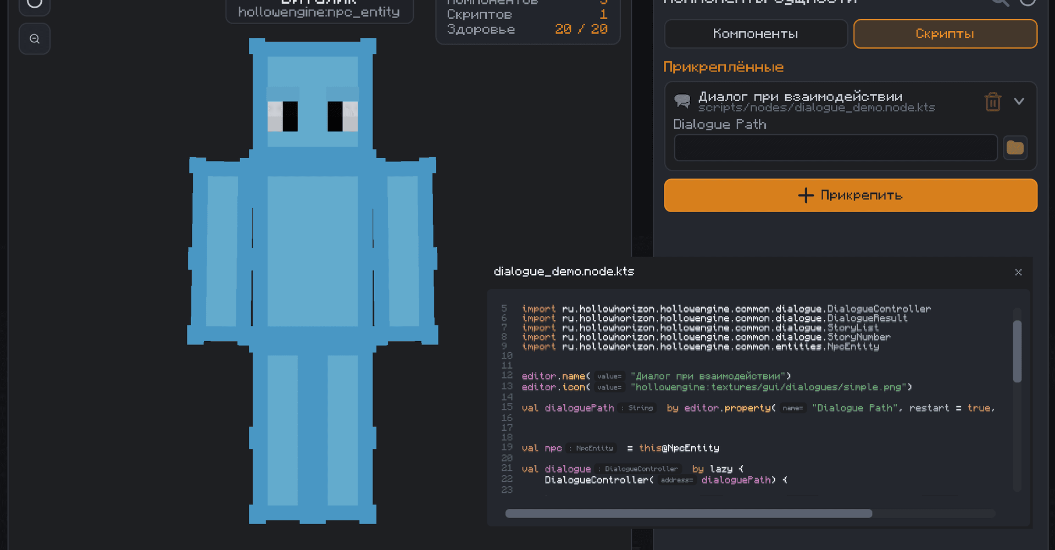Click the zoom out magnifier icon
The height and width of the screenshot is (550, 1055).
(x=35, y=38)
